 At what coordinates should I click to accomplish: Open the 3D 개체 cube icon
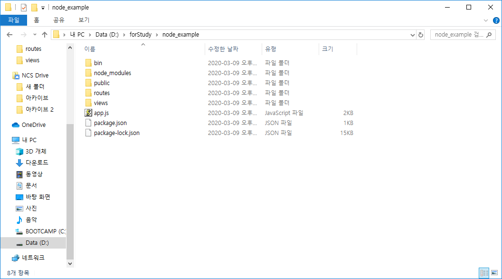[19, 152]
